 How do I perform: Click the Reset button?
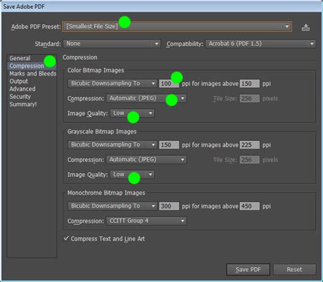294,270
